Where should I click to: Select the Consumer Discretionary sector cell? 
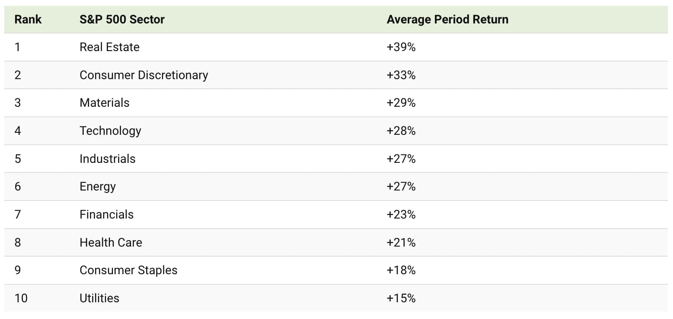coord(144,75)
